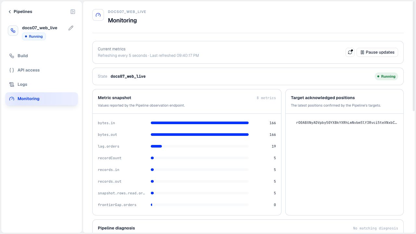Screen dimensions: 416x234
Task: Select the bytes.out metric label
Action: [107, 135]
